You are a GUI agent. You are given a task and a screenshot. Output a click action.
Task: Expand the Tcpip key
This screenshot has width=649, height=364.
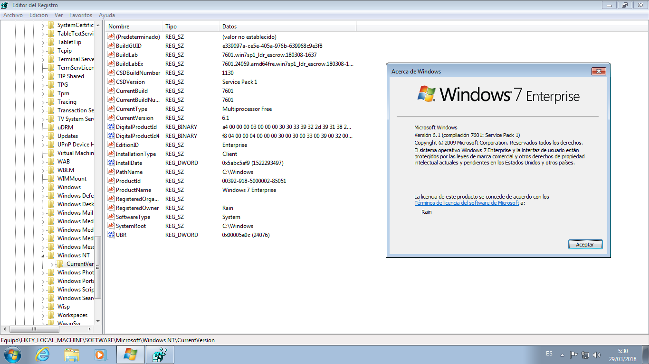pos(43,51)
